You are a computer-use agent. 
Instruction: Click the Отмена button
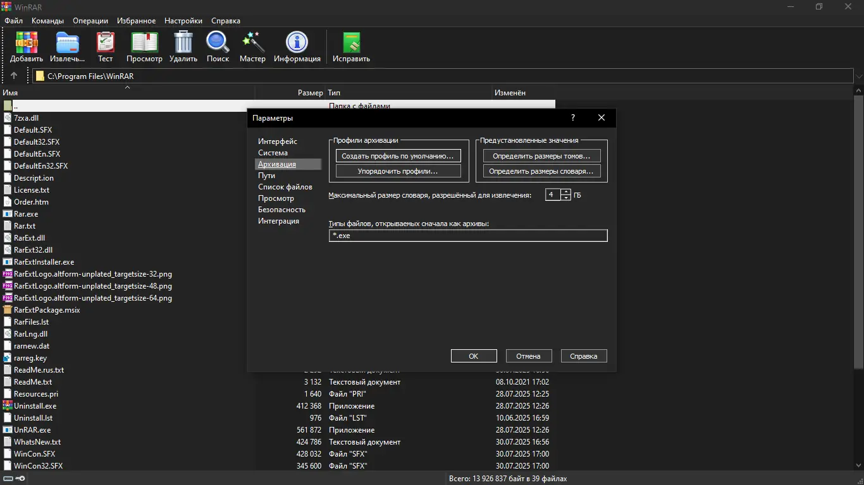coord(529,356)
